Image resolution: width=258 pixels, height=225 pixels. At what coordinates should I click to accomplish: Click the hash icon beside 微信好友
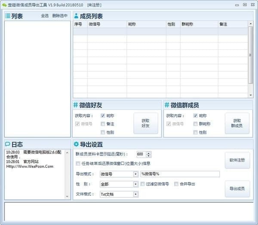coord(76,105)
